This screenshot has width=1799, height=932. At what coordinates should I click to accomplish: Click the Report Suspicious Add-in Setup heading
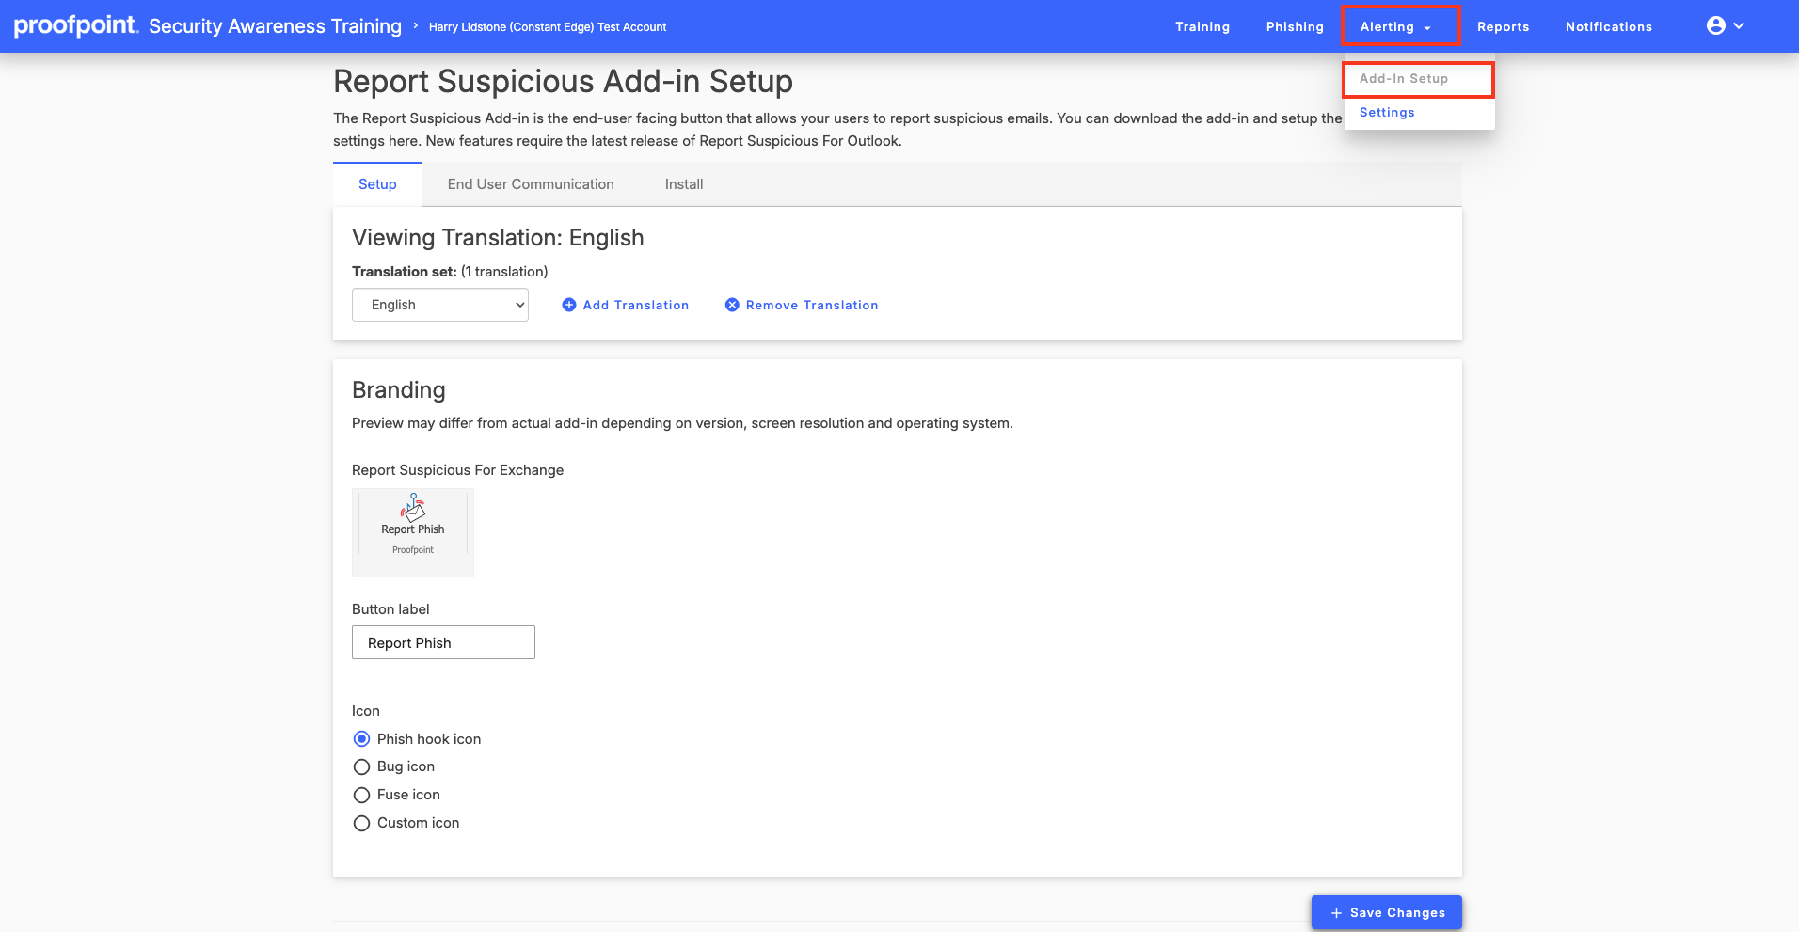click(563, 82)
